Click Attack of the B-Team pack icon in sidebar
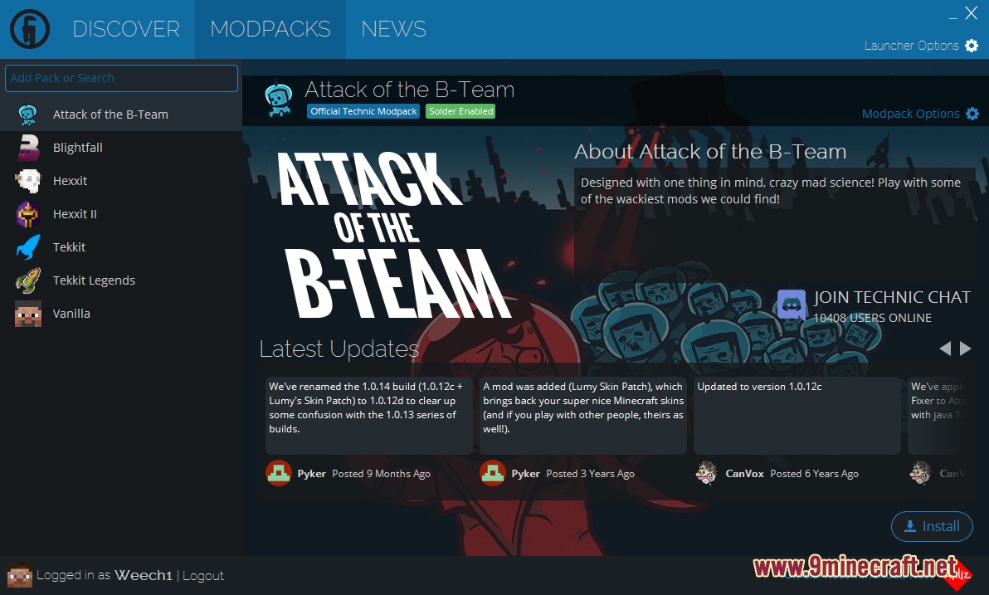The width and height of the screenshot is (989, 595). 27,115
